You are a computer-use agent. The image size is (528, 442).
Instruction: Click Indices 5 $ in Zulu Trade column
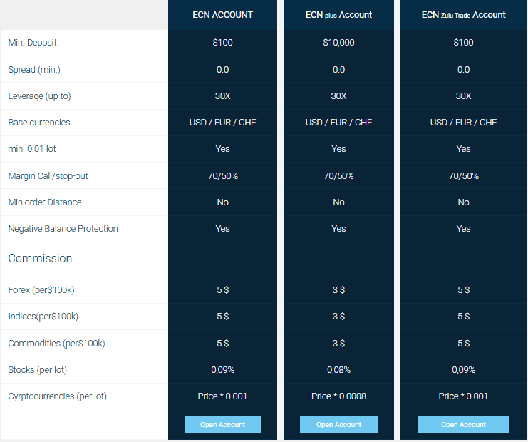point(463,317)
